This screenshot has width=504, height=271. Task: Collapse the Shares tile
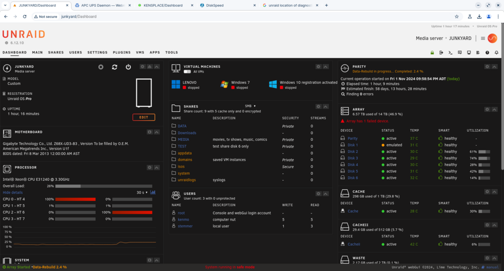326,106
